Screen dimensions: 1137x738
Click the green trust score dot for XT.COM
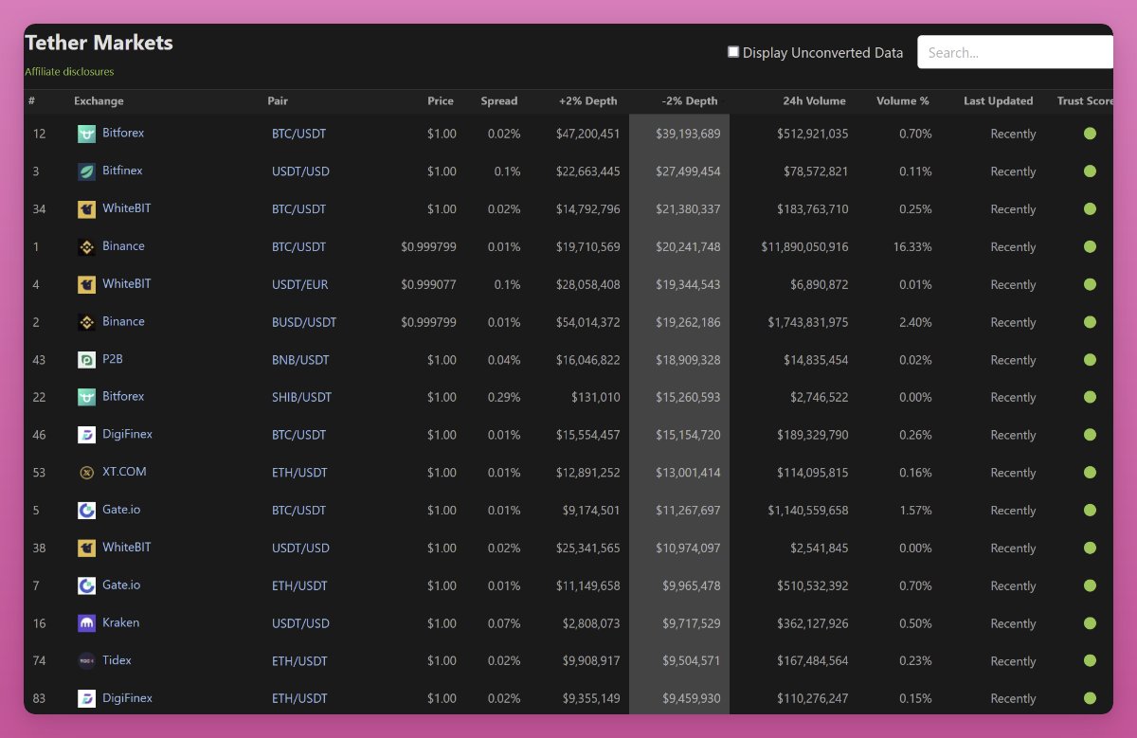(1090, 473)
